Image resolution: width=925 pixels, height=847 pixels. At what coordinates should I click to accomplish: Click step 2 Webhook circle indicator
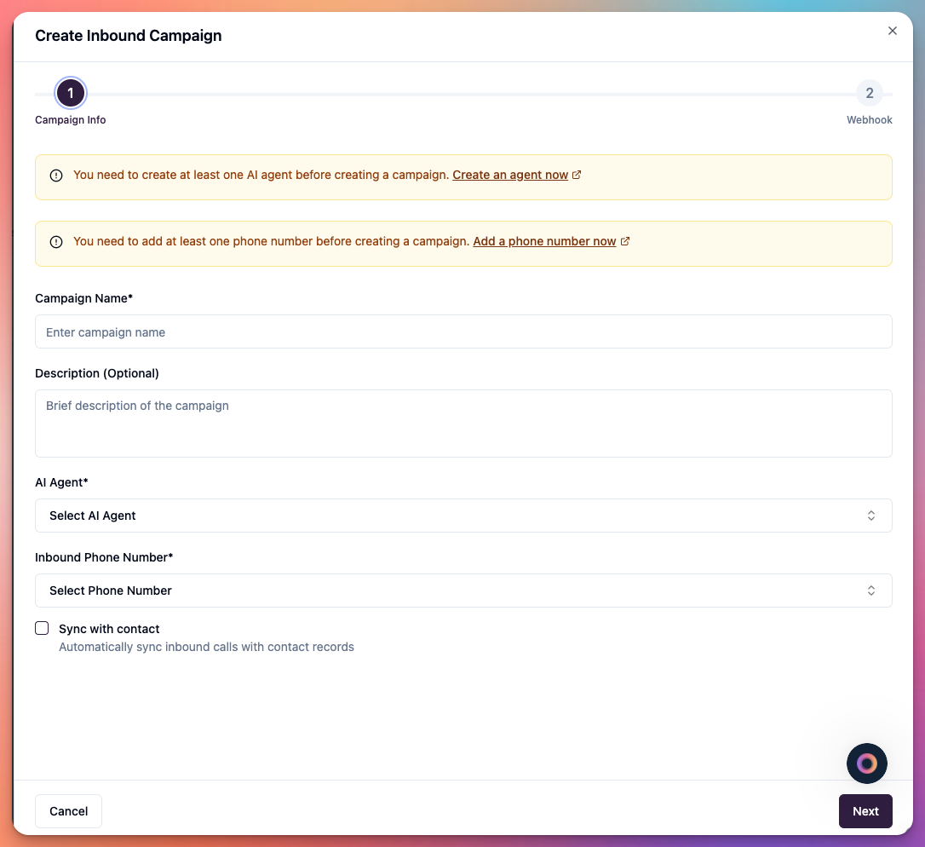click(x=869, y=93)
